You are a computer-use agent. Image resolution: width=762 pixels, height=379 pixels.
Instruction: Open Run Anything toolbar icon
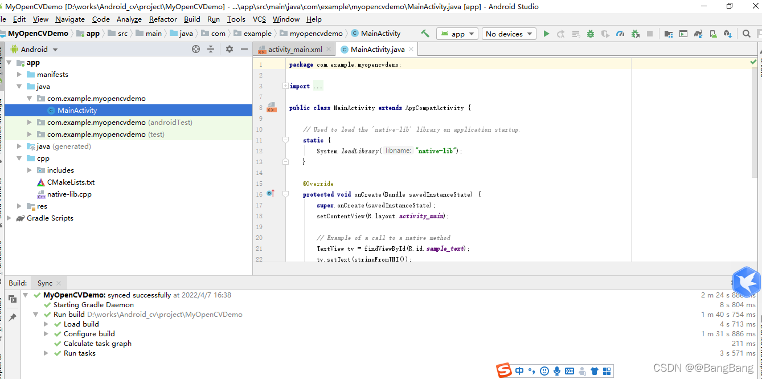tap(683, 34)
